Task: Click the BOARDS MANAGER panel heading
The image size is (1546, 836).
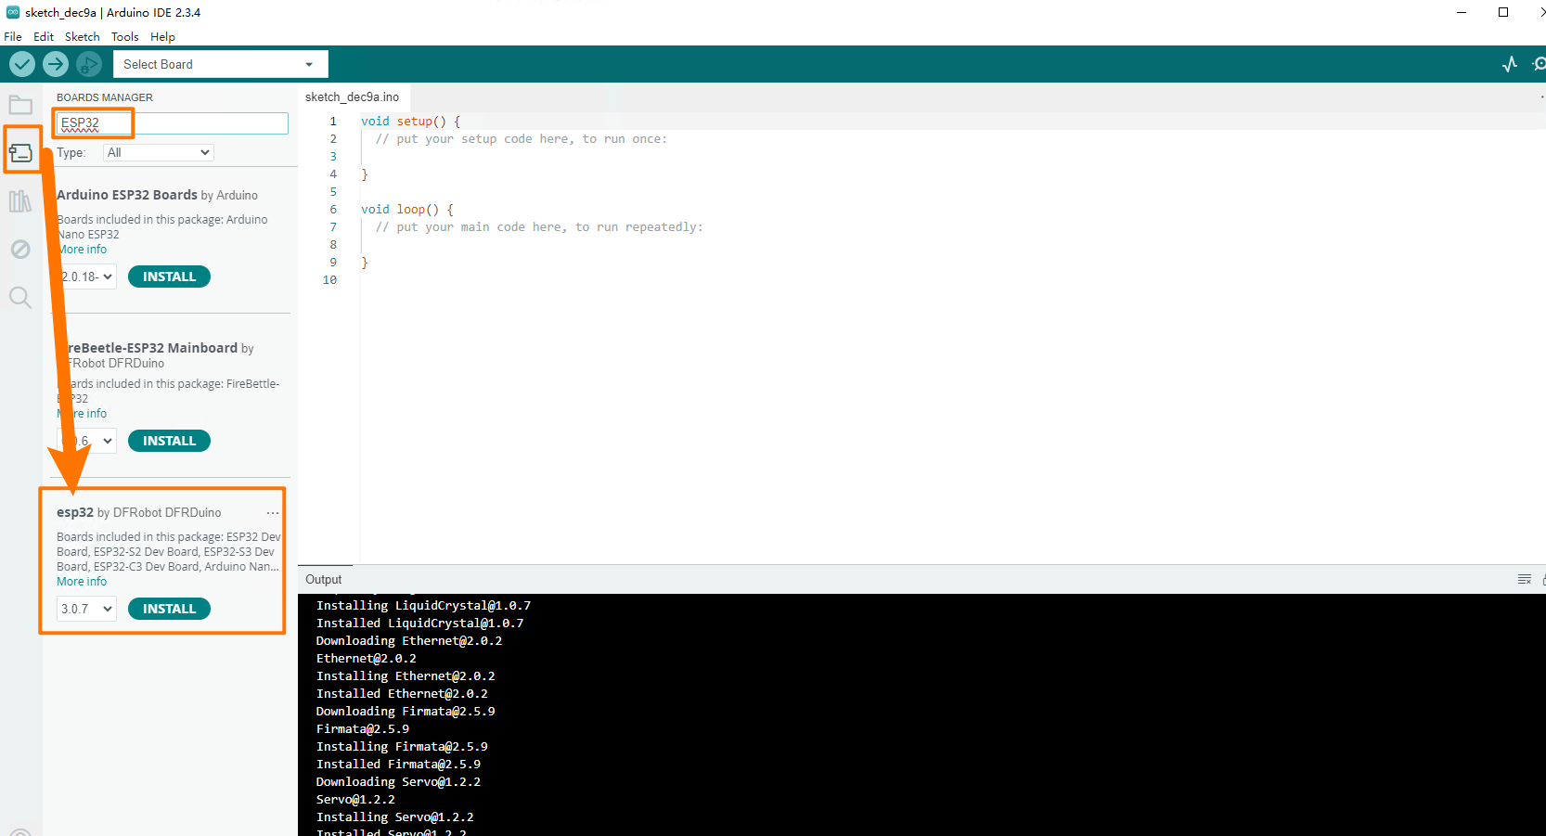Action: click(105, 97)
